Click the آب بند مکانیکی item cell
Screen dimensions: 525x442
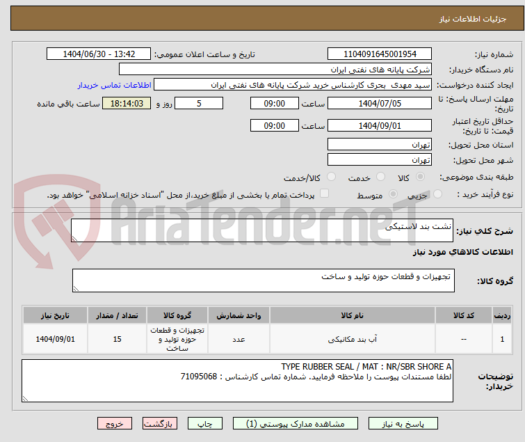point(353,339)
